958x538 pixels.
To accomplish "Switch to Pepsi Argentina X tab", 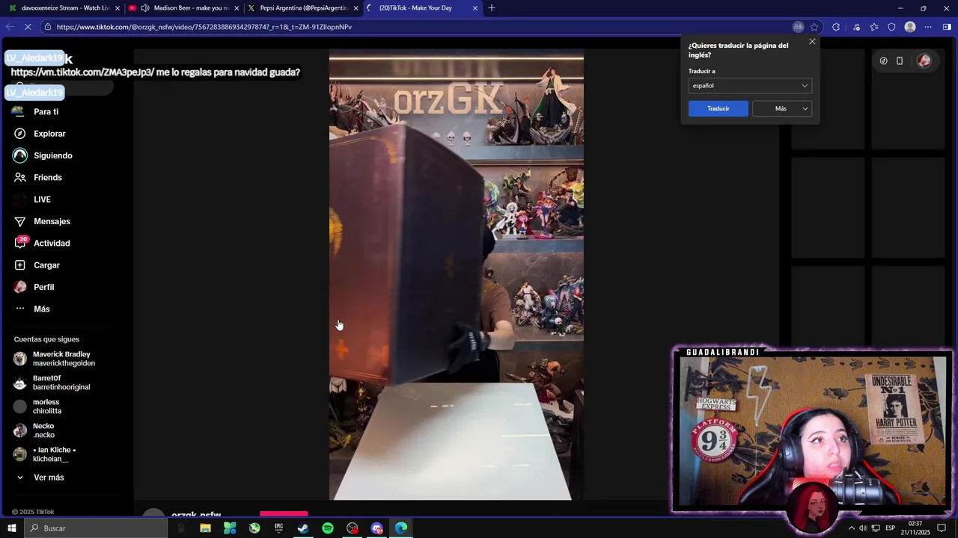I will tap(303, 8).
